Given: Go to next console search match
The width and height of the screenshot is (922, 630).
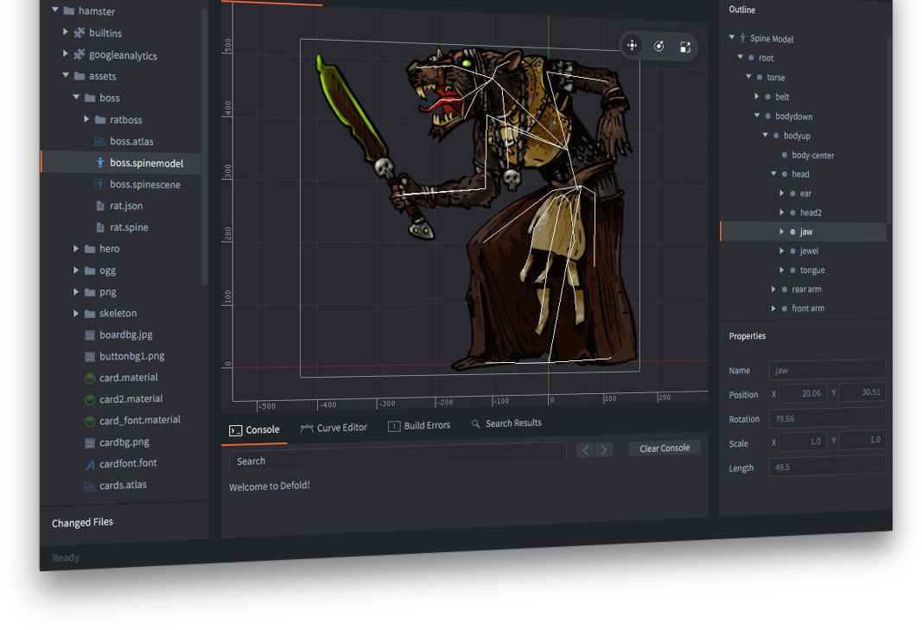Looking at the screenshot, I should click(x=604, y=450).
